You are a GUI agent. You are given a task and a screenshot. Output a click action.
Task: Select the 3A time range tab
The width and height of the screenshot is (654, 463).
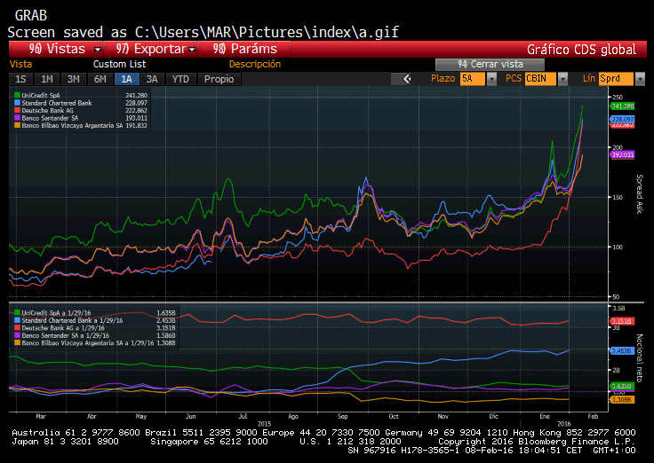[152, 79]
